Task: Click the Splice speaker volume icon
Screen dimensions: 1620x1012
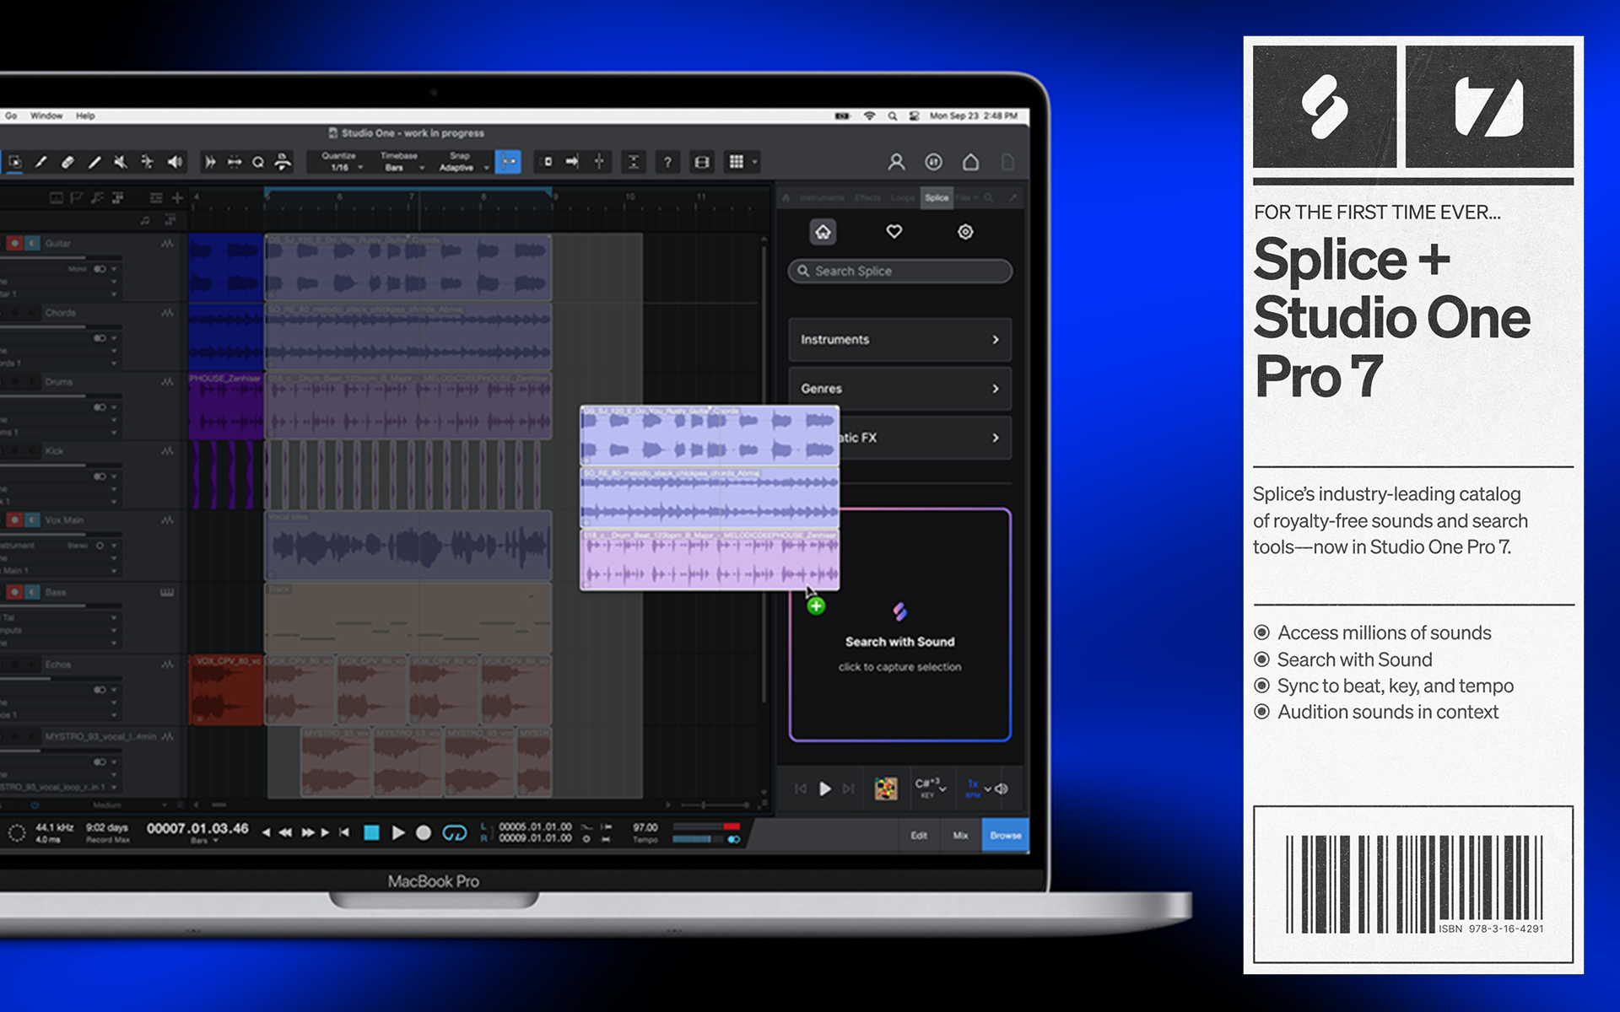Action: click(x=1002, y=789)
